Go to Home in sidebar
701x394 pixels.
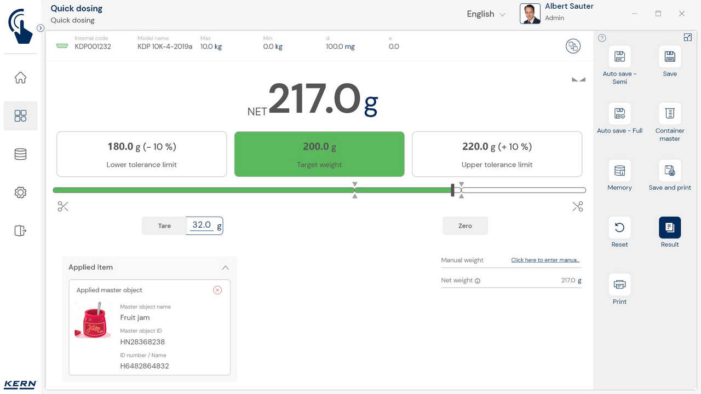[x=20, y=78]
